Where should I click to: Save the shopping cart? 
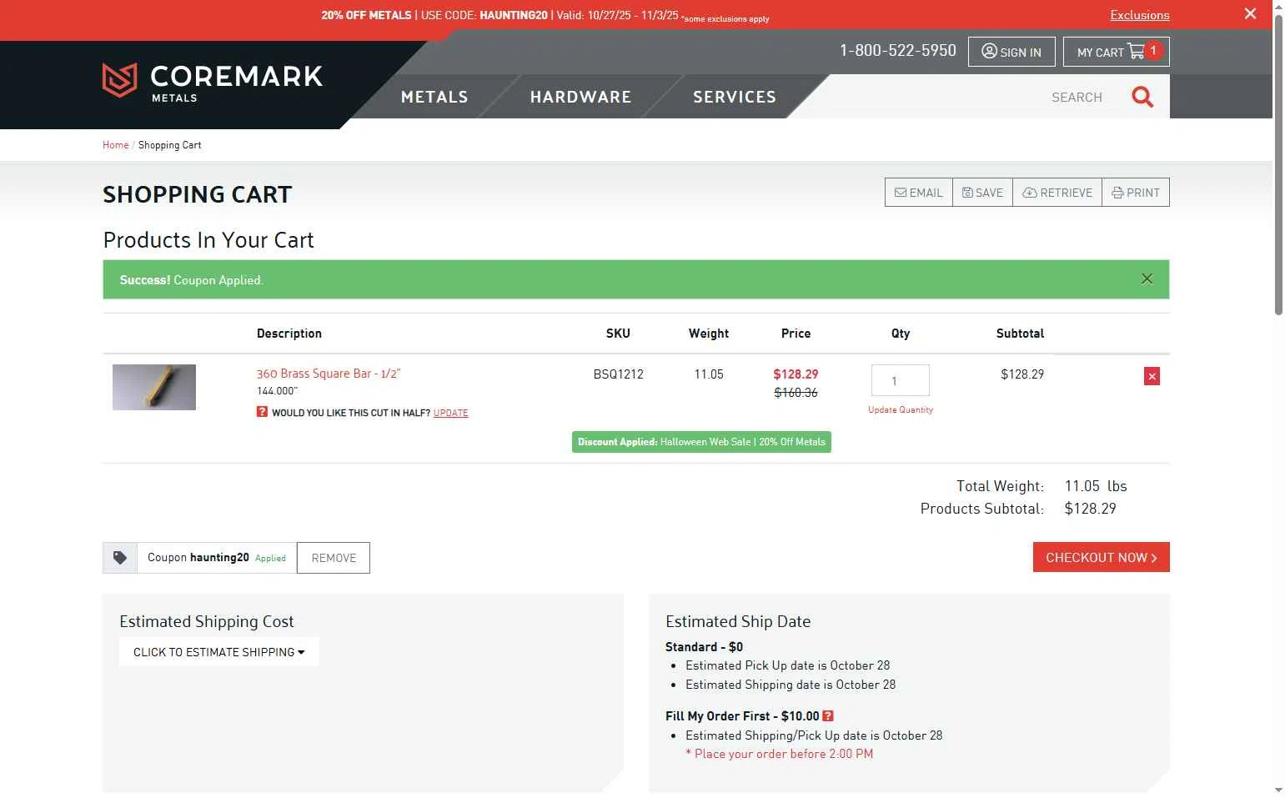click(x=982, y=193)
